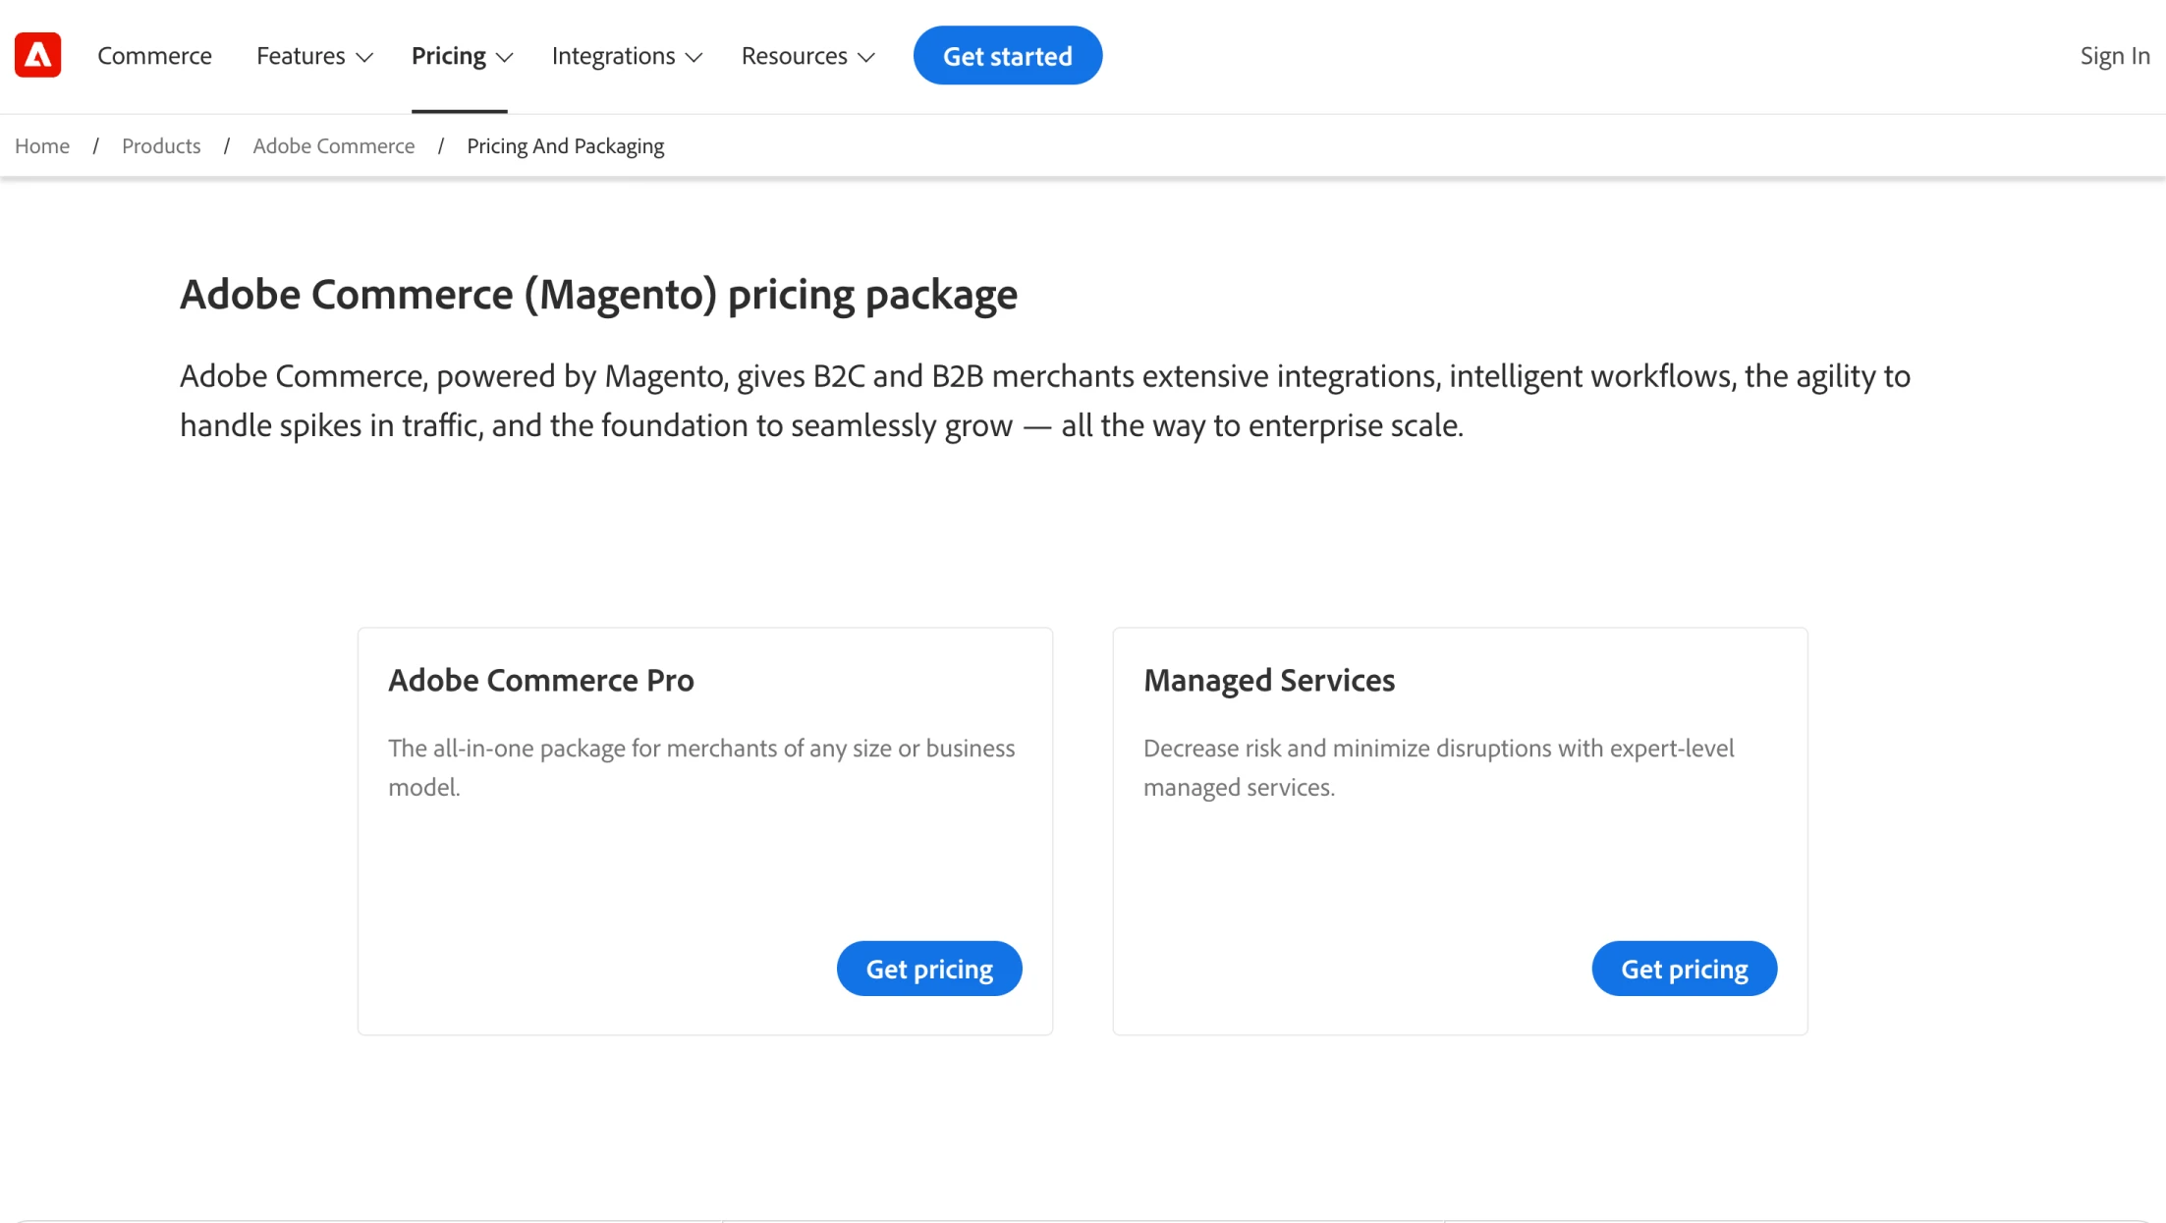This screenshot has width=2166, height=1223.
Task: Click Adobe Commerce breadcrumb link
Action: 333,145
